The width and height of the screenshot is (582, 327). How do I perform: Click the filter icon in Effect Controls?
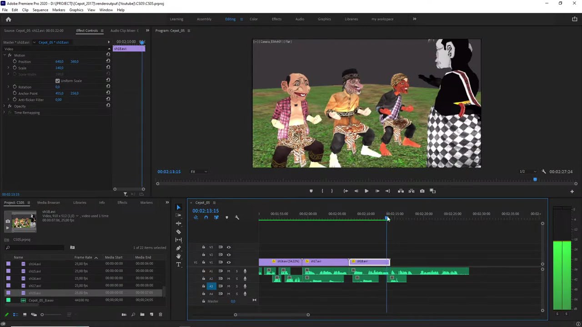[125, 194]
